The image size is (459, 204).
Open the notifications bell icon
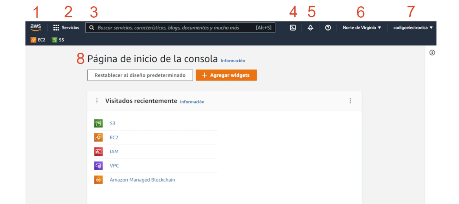pos(310,28)
